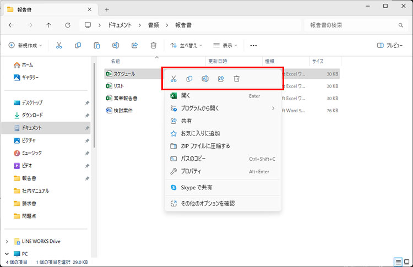Click the refresh button in navigation bar

pos(67,25)
